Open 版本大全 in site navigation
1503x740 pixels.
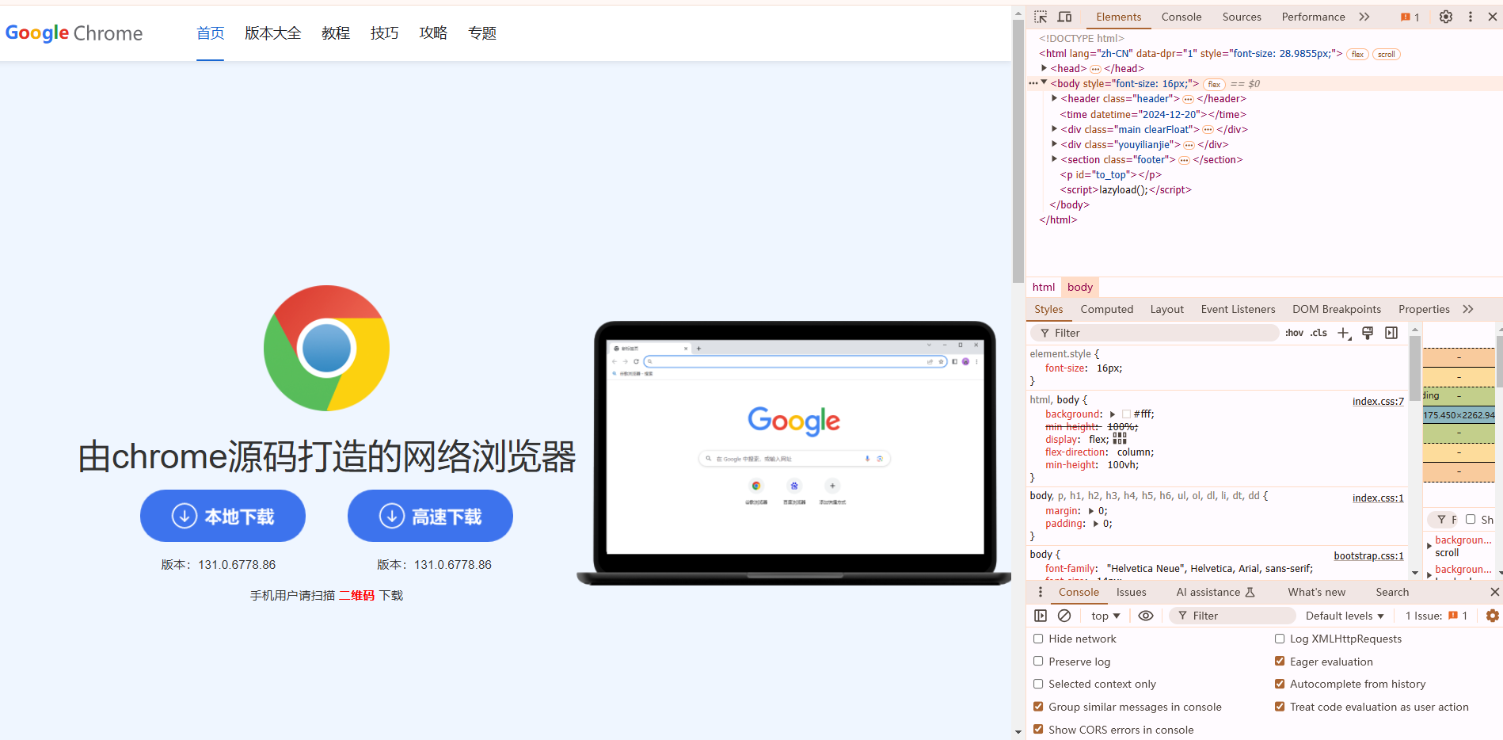coord(273,33)
